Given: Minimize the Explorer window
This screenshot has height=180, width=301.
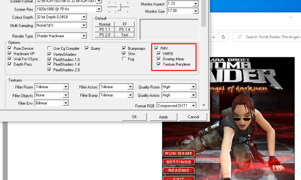Looking at the screenshot, I should click(x=290, y=17).
